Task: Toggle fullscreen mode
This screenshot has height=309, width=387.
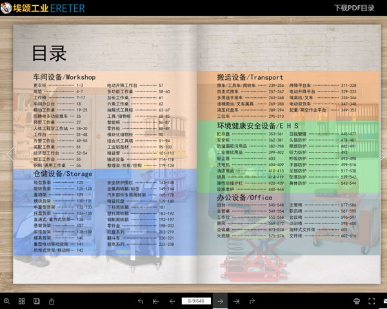Action: coord(370,301)
